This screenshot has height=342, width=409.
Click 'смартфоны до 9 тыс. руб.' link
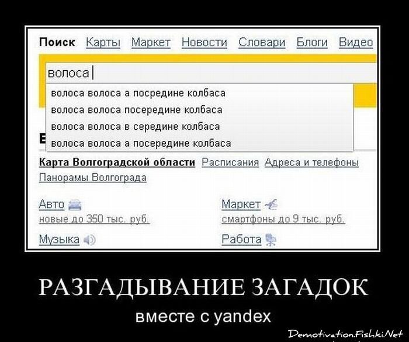(x=283, y=219)
